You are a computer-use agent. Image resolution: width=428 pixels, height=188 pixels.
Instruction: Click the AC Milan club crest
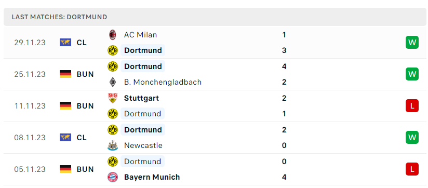point(113,35)
